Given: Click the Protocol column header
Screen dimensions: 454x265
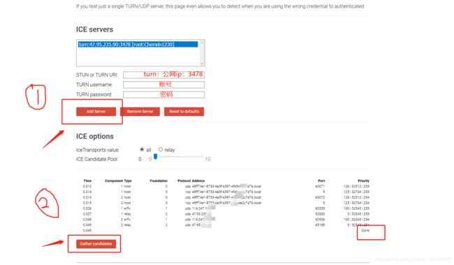Looking at the screenshot, I should pyautogui.click(x=184, y=180).
